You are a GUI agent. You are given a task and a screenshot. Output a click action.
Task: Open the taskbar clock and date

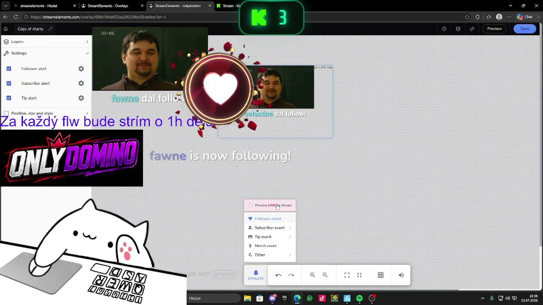(529, 298)
